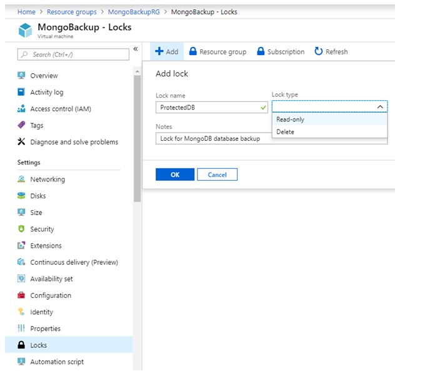The width and height of the screenshot is (435, 371).
Task: Click the MongoBackup virtual machine cube icon
Action: coord(25,30)
